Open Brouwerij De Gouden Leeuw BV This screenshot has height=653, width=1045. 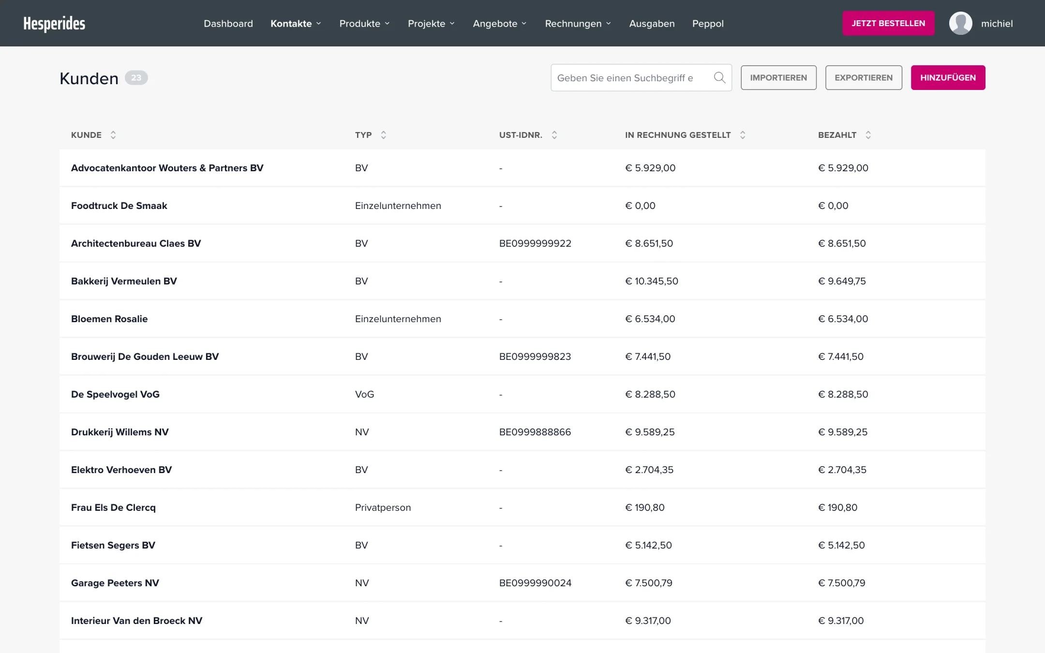pyautogui.click(x=145, y=356)
